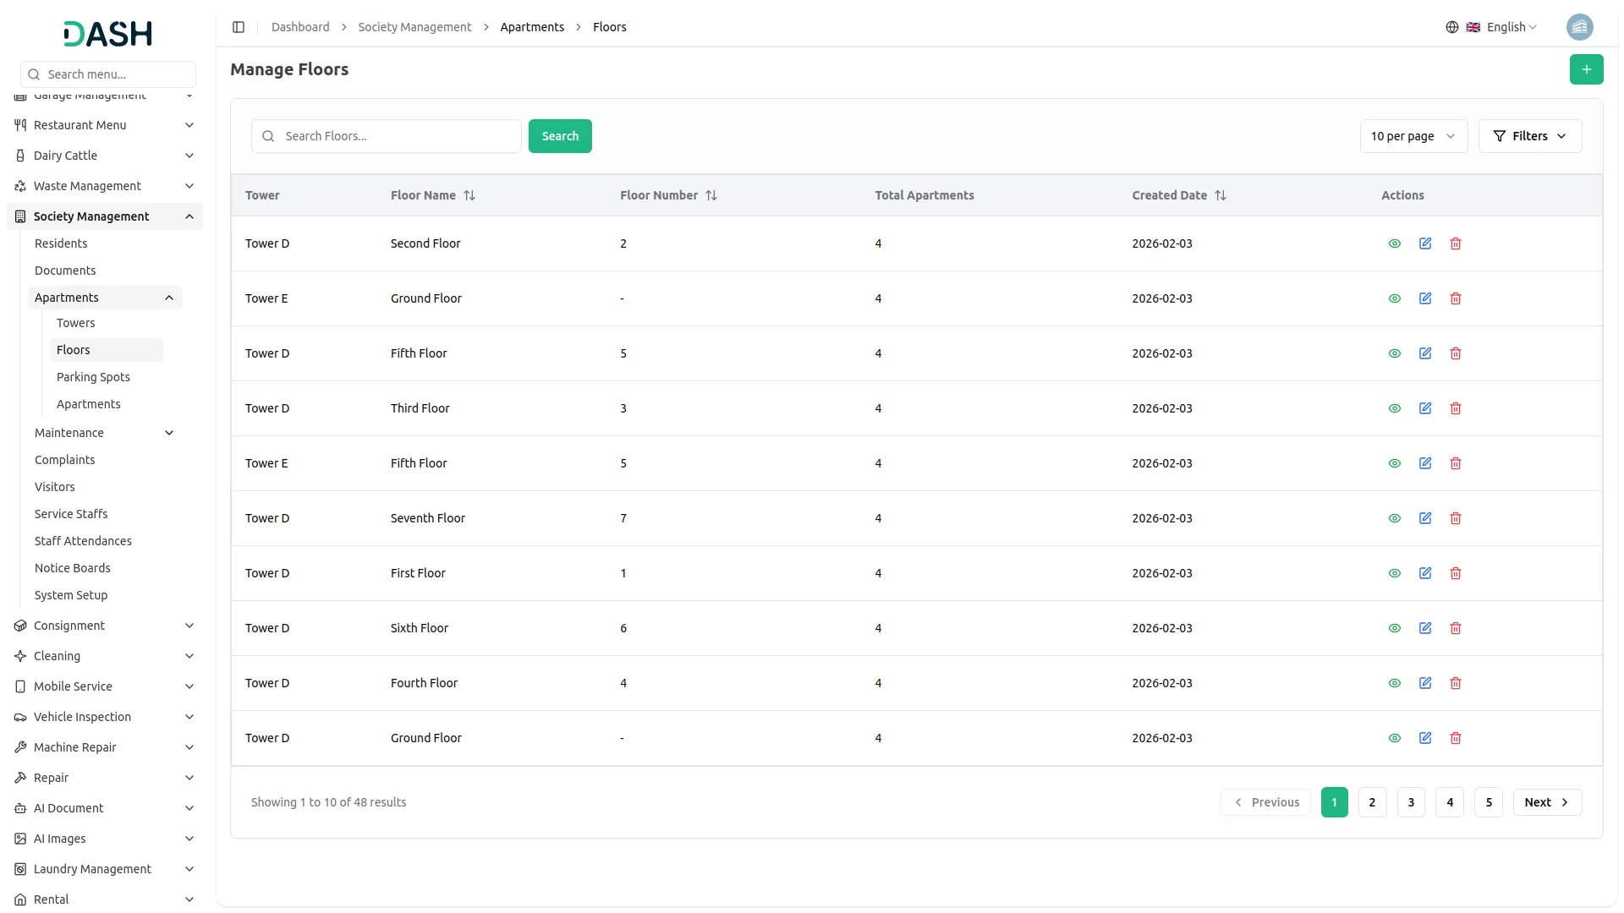Image resolution: width=1624 pixels, height=913 pixels.
Task: Delete the Tower D Fourth Floor entry
Action: 1456,683
